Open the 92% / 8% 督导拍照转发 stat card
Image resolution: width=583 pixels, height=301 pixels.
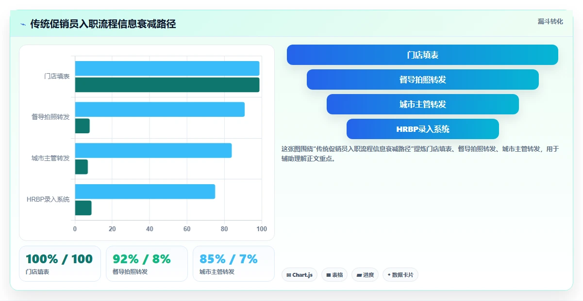147,264
